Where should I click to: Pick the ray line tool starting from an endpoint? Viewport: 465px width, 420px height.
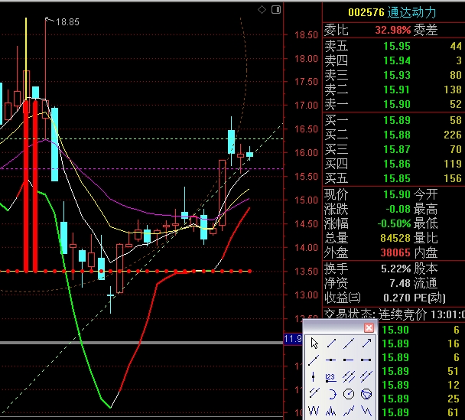click(314, 360)
